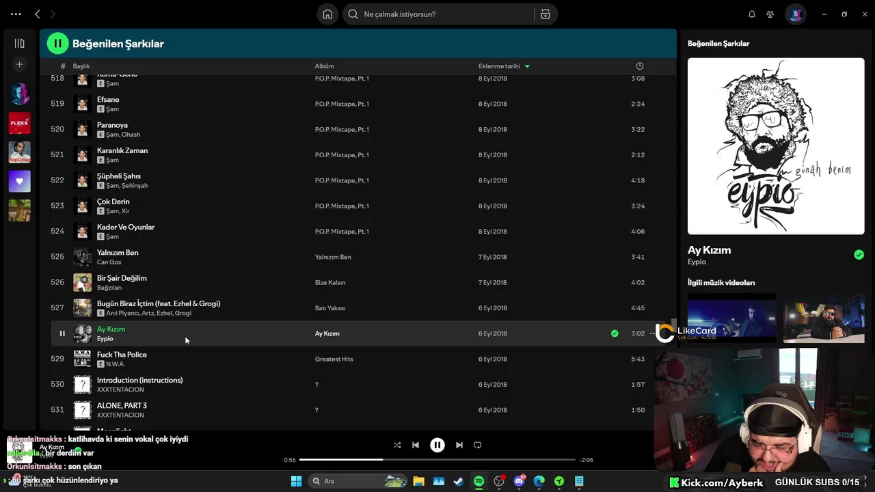875x492 pixels.
Task: Open the Browse icon in search bar
Action: (x=545, y=14)
